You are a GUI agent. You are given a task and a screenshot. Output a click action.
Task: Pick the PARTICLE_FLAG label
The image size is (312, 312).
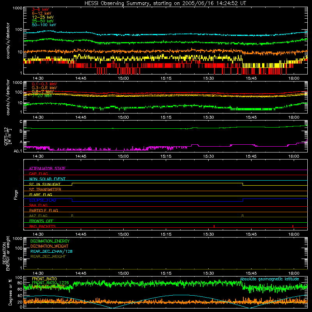[44, 210]
